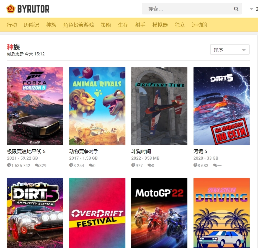Open the 射手 games section
This screenshot has width=258, height=248.
(x=140, y=25)
